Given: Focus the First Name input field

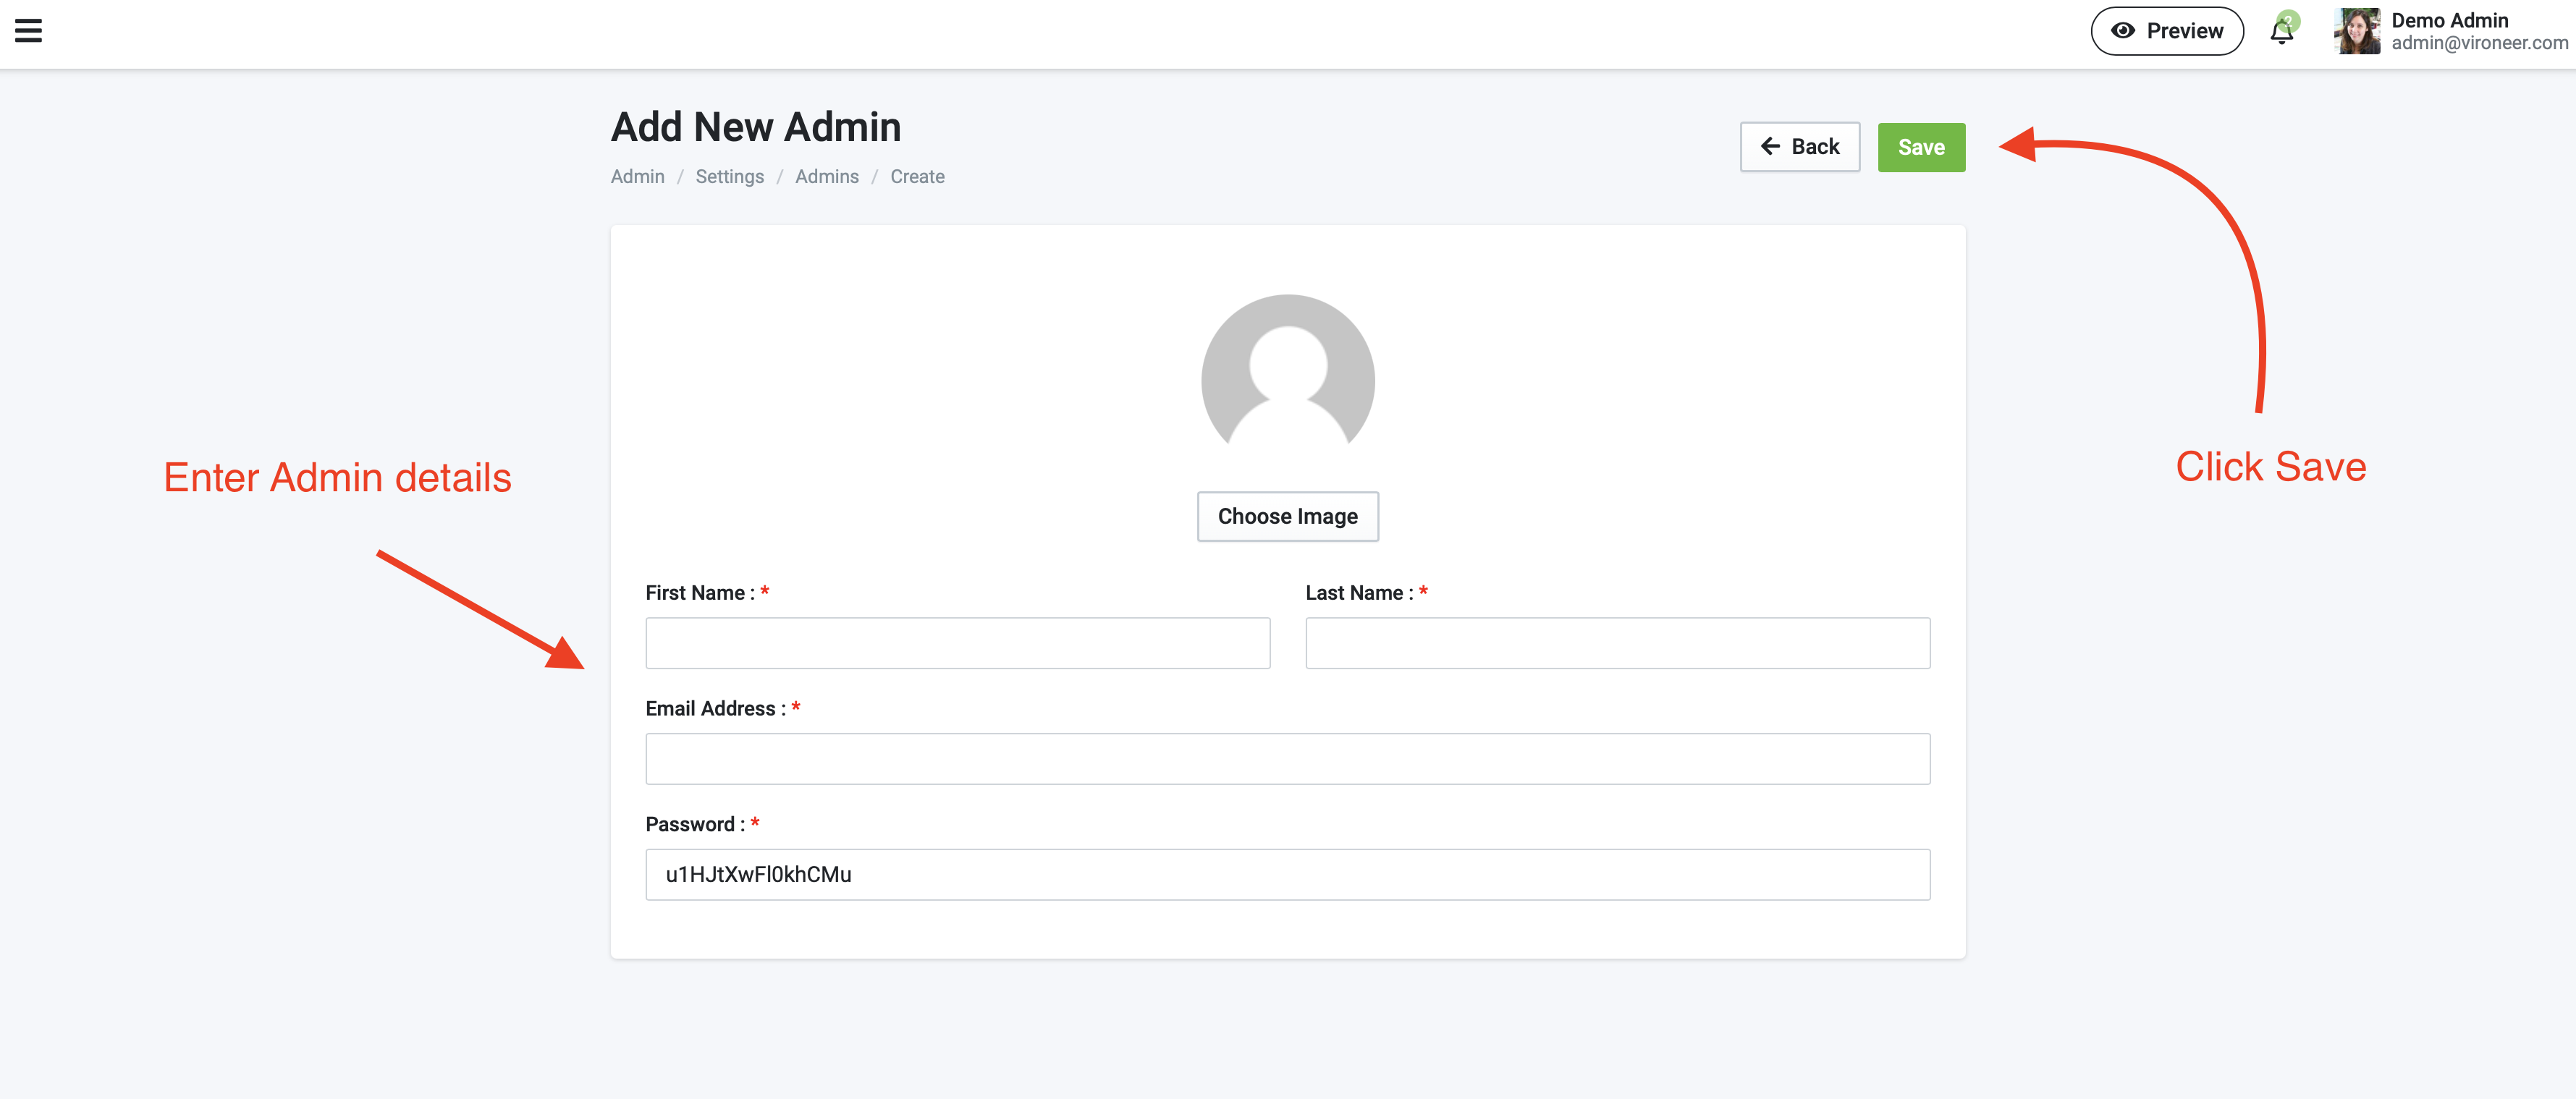Looking at the screenshot, I should (957, 643).
